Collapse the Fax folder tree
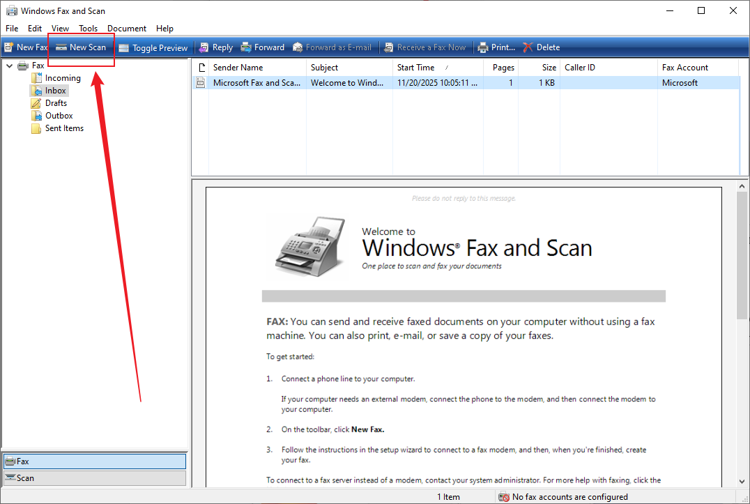Screen dimensions: 750x504 (9, 65)
